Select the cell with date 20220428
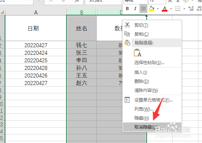The height and width of the screenshot is (143, 202). point(36,68)
